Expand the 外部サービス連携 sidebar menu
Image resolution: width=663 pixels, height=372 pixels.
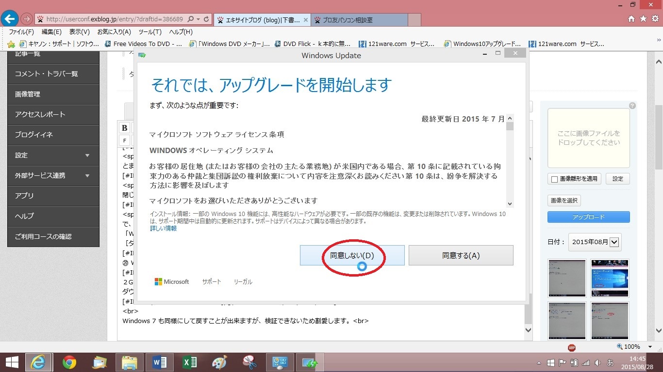click(53, 176)
